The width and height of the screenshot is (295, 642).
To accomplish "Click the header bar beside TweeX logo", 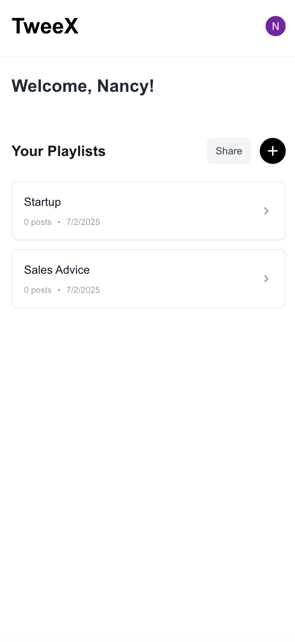I will coord(170,27).
